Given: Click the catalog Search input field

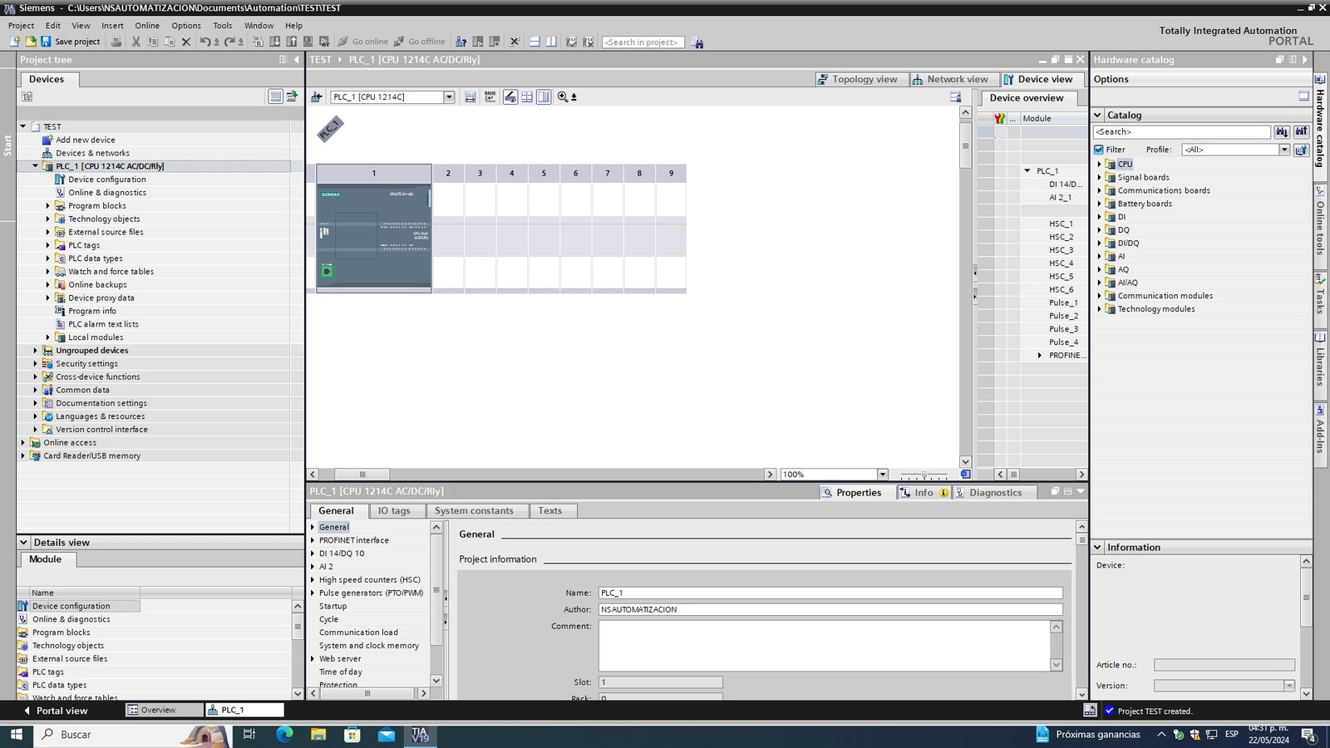Looking at the screenshot, I should click(x=1181, y=131).
